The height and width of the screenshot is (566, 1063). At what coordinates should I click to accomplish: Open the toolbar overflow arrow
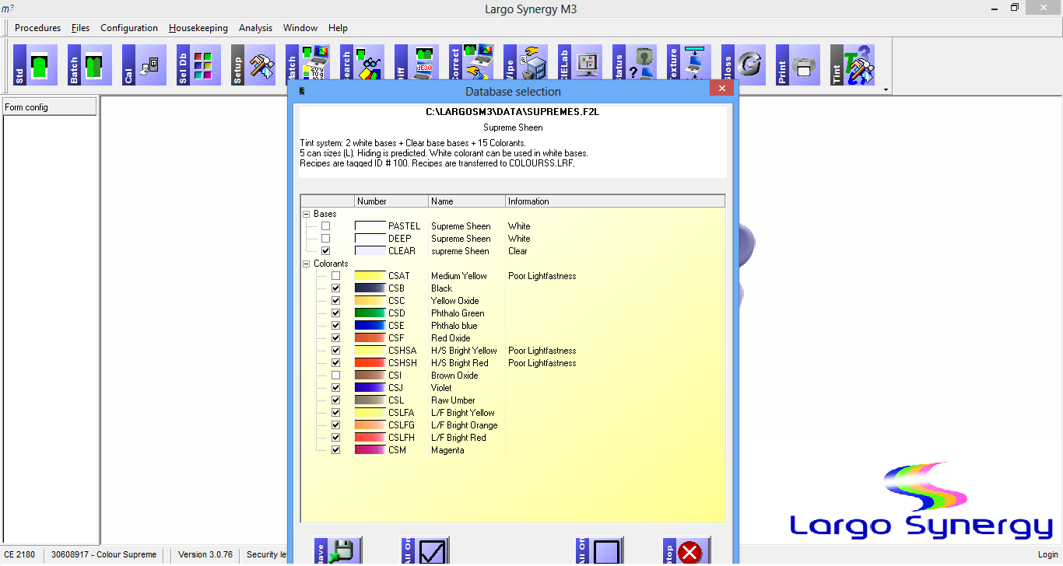click(886, 90)
